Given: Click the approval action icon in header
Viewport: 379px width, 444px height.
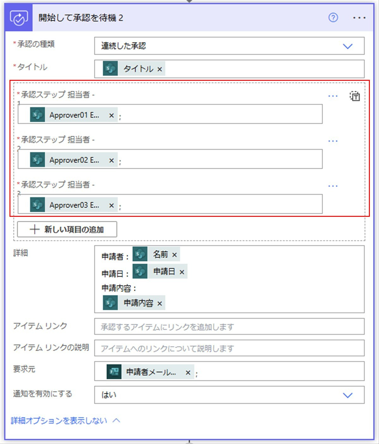Looking at the screenshot, I should (x=19, y=18).
